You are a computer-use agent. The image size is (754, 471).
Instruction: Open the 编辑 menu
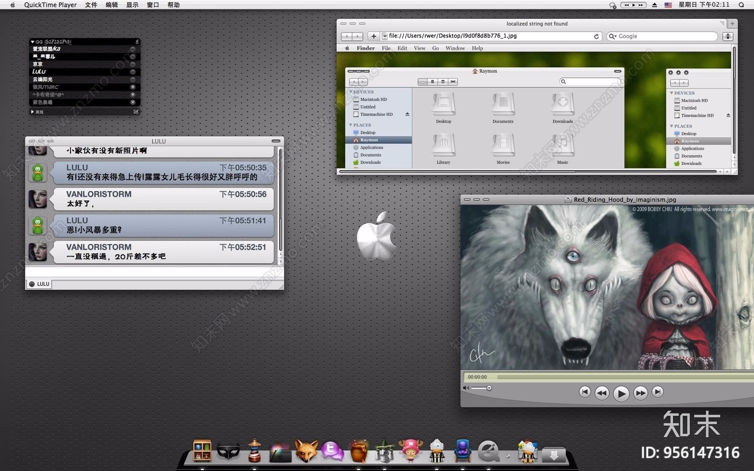[x=112, y=5]
